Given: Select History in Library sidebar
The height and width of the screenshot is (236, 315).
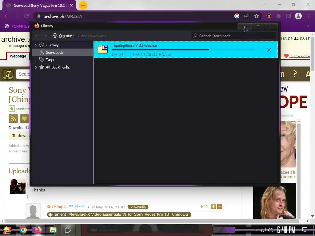Looking at the screenshot, I should click(x=52, y=45).
